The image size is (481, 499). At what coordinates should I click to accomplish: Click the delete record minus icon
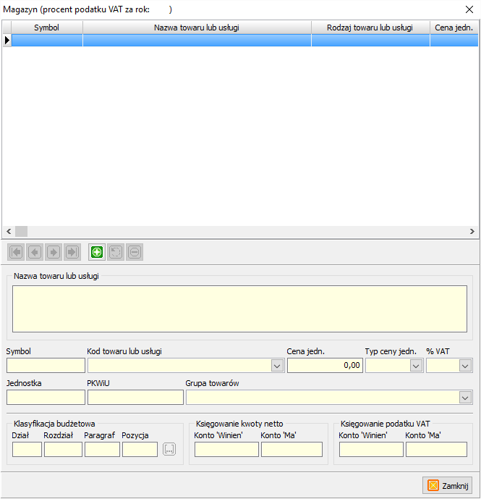(x=135, y=252)
